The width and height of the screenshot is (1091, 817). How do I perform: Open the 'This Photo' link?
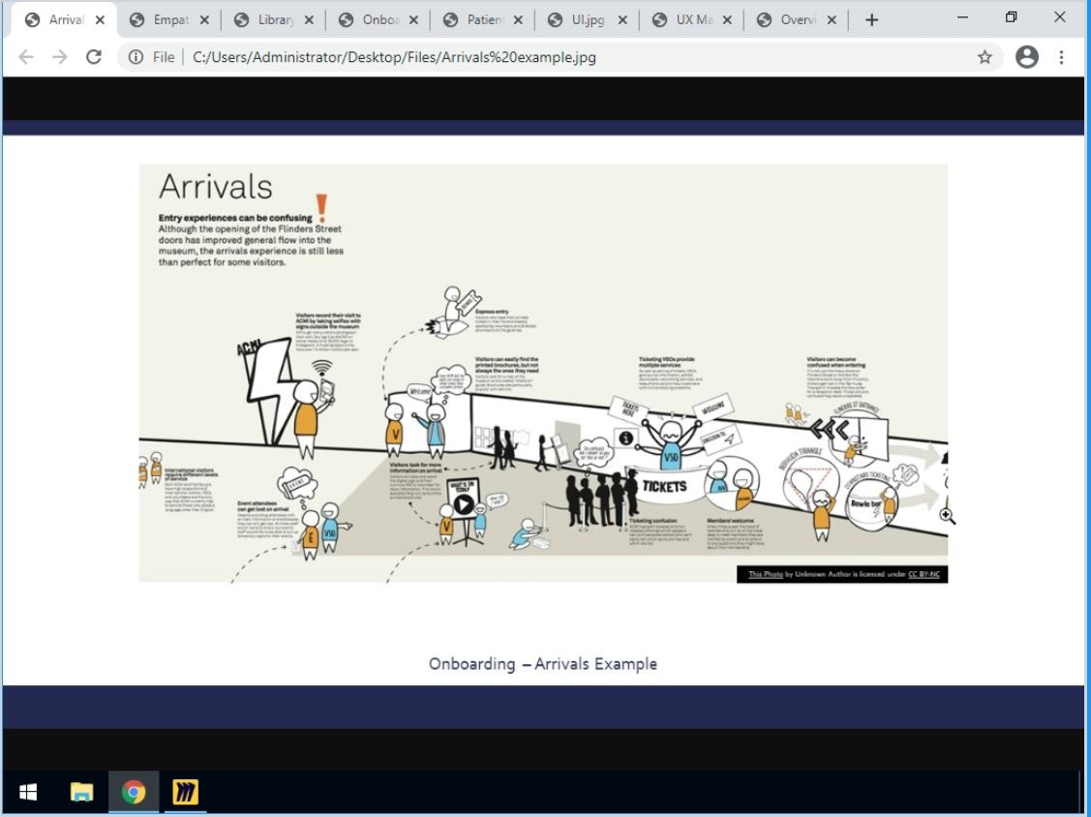click(x=766, y=574)
